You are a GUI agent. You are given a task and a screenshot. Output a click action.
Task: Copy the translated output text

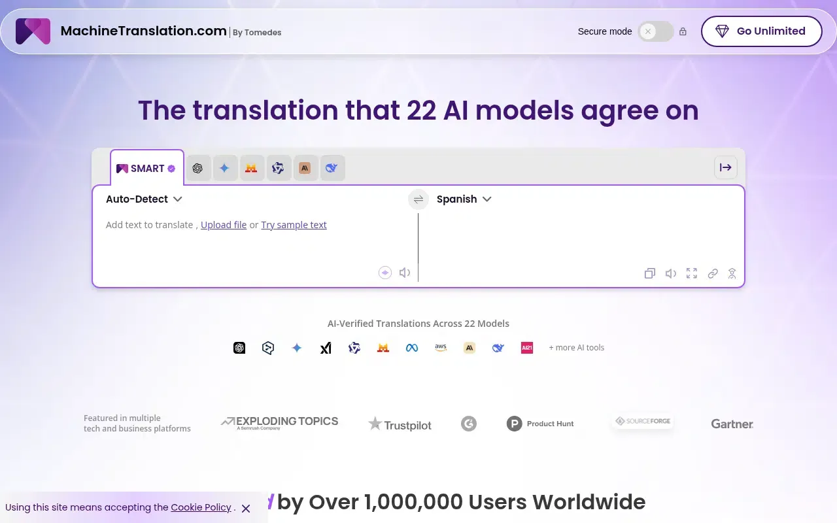point(650,273)
